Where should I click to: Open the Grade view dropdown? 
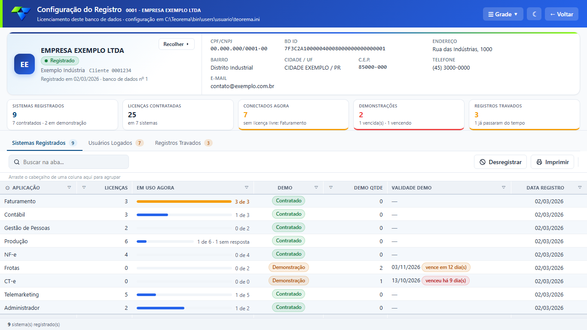(x=503, y=14)
